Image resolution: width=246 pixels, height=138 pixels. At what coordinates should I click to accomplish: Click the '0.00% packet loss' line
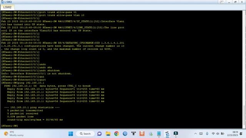pyautogui.click(x=20, y=117)
